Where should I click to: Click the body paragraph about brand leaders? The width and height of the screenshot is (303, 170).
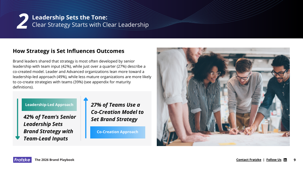tap(82, 74)
